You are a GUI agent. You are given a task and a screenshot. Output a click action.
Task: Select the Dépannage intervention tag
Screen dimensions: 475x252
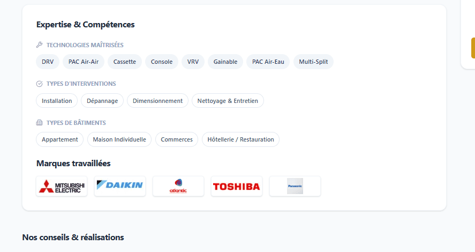pos(102,101)
